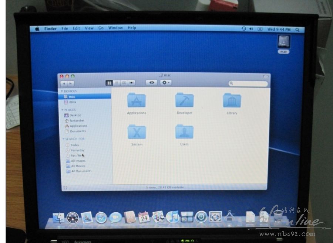Open iTunes from the Dock
The width and height of the screenshot is (333, 243).
pos(172,217)
